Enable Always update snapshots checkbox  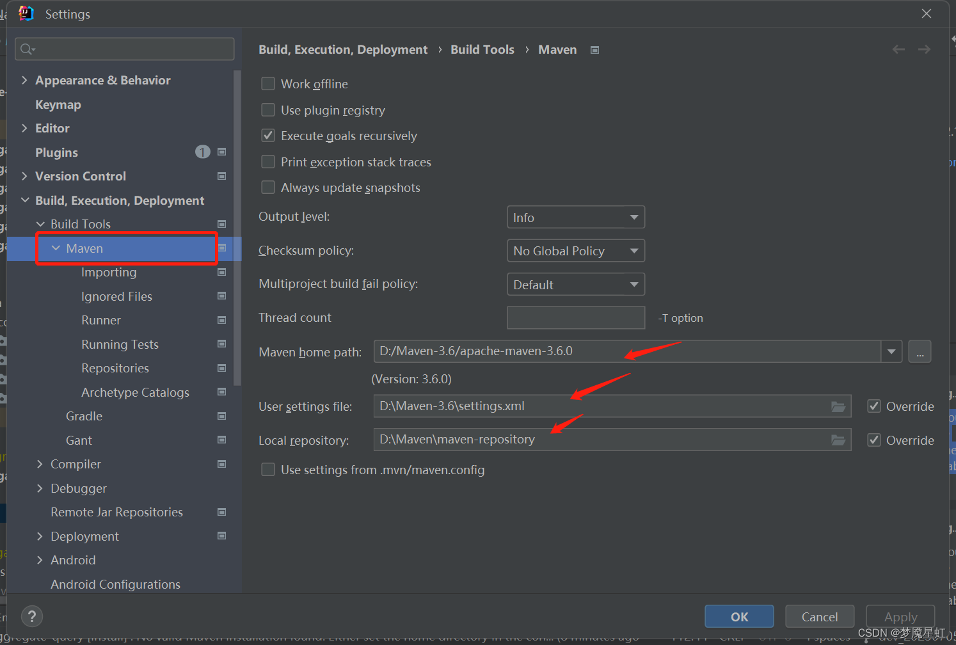[268, 187]
